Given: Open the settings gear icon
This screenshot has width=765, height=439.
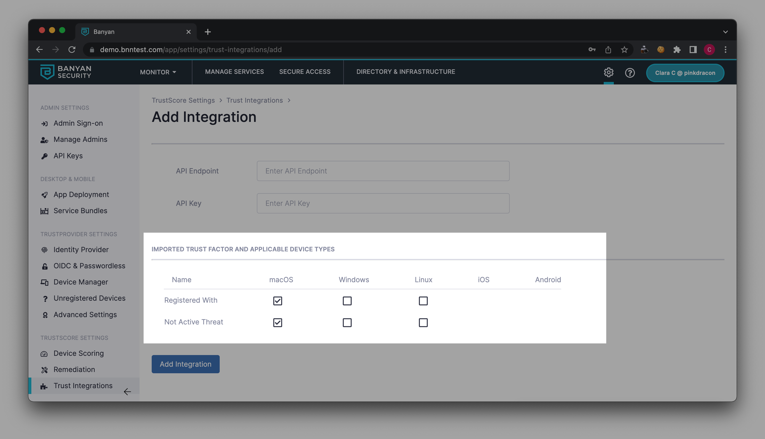Looking at the screenshot, I should (x=608, y=72).
